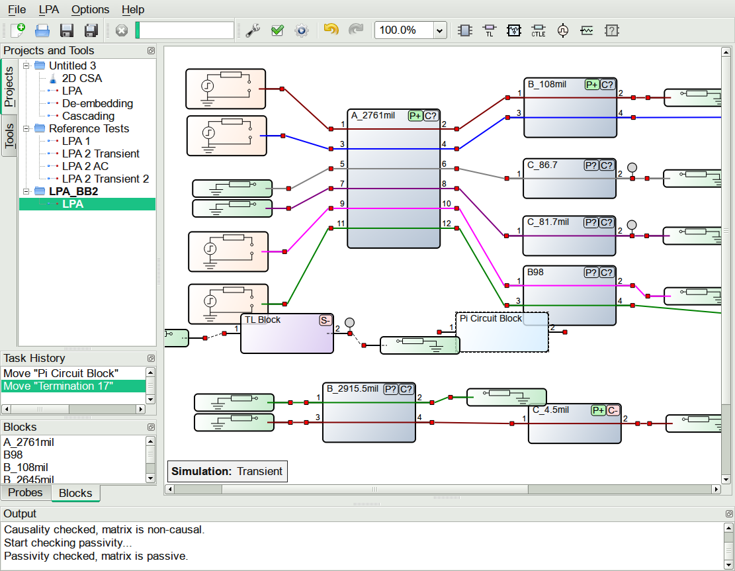Select Move "Pi Circuit Block" history entry
735x571 pixels.
[x=60, y=373]
